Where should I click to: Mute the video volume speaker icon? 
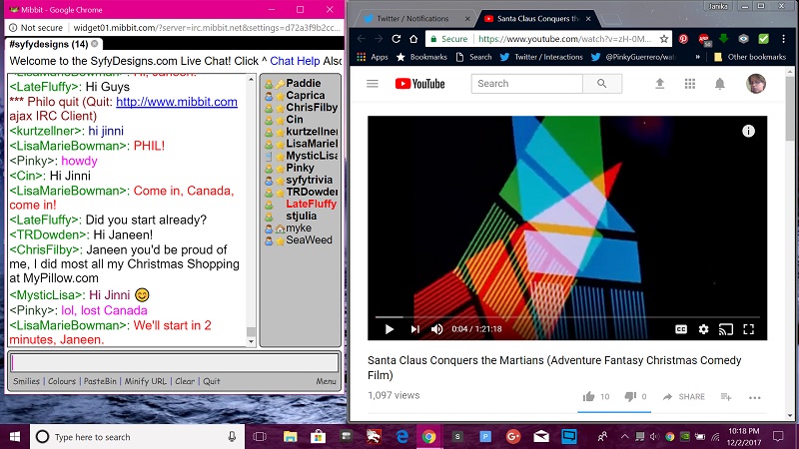(x=436, y=329)
